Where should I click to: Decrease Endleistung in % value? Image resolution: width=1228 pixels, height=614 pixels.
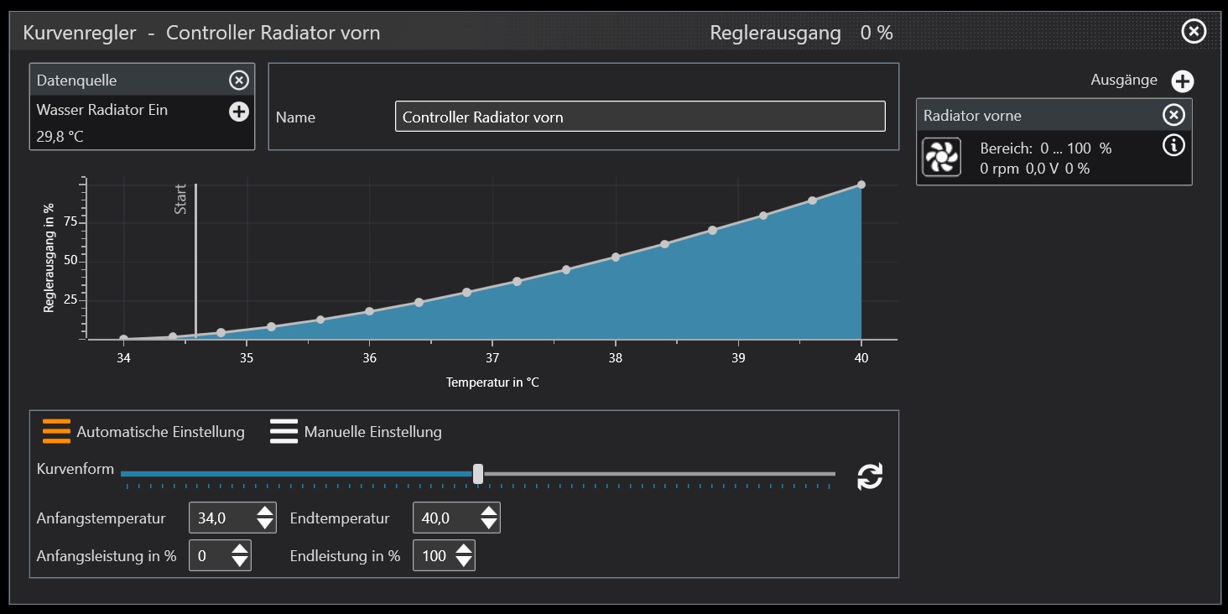pyautogui.click(x=464, y=562)
